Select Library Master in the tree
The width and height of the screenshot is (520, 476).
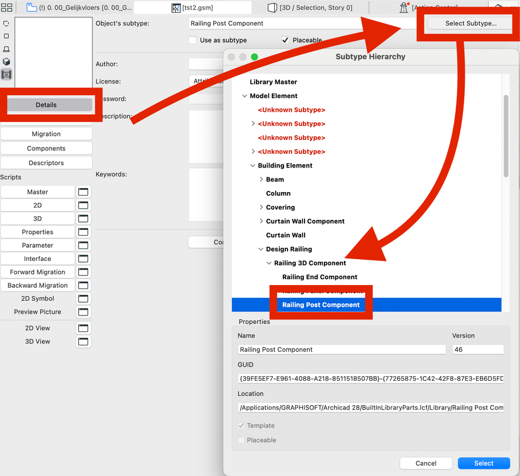pos(273,82)
